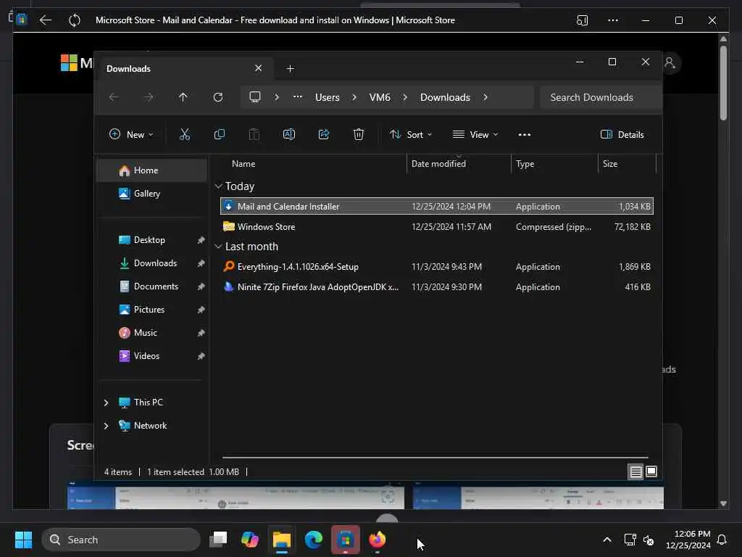The width and height of the screenshot is (742, 557).
Task: Click the Microsoft Store refresh icon
Action: 75,20
